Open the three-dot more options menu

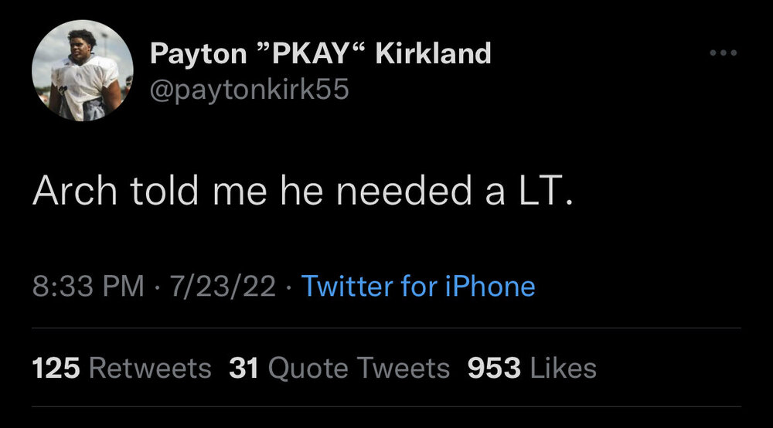[724, 53]
